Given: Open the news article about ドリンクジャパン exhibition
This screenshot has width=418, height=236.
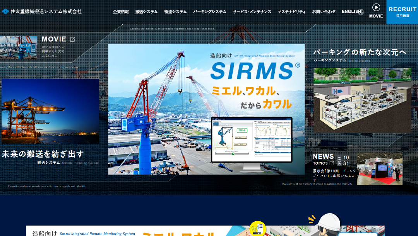Looking at the screenshot, I should 333,176.
